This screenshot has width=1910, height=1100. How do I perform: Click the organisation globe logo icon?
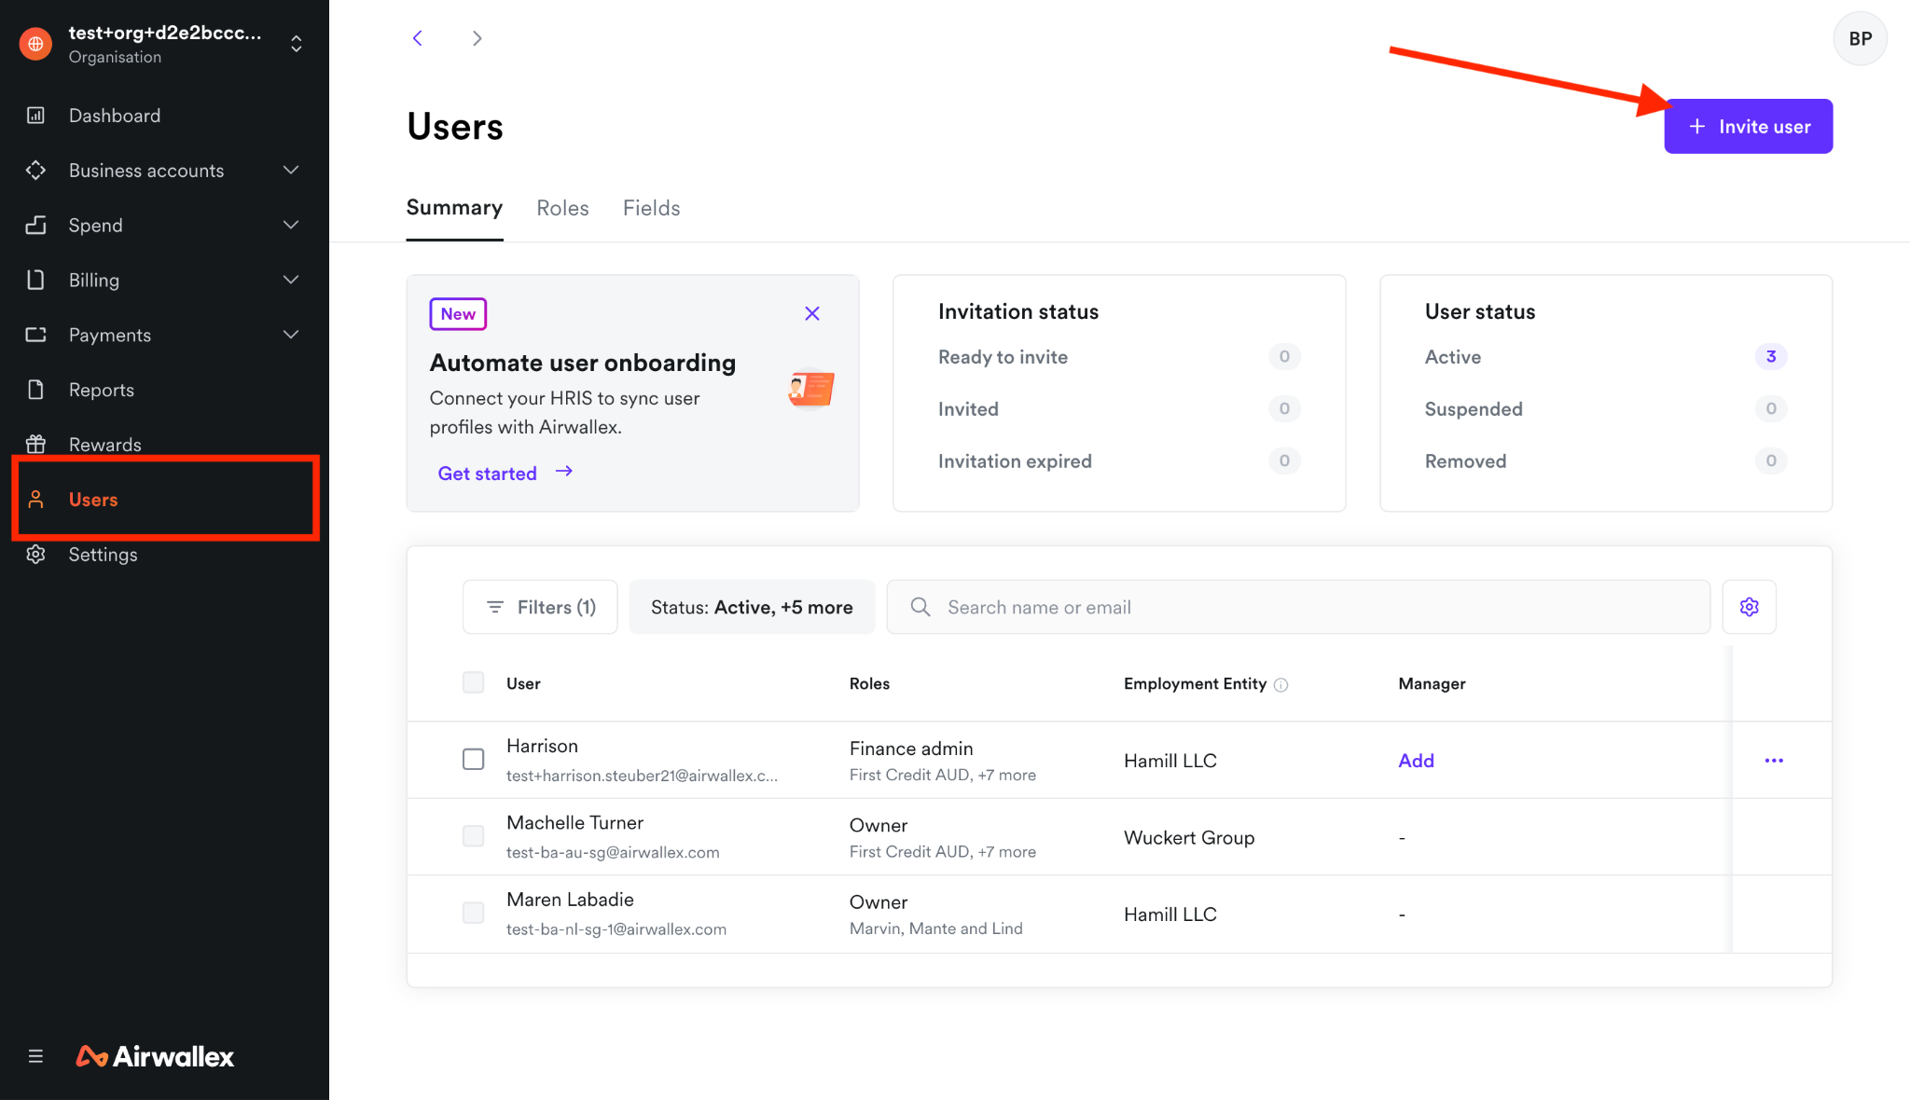click(x=35, y=43)
